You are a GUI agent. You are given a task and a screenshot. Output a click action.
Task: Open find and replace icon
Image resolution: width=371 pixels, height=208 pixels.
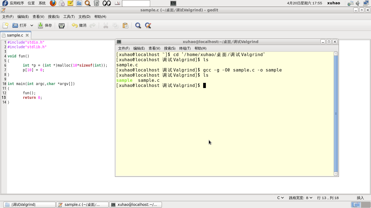(148, 25)
